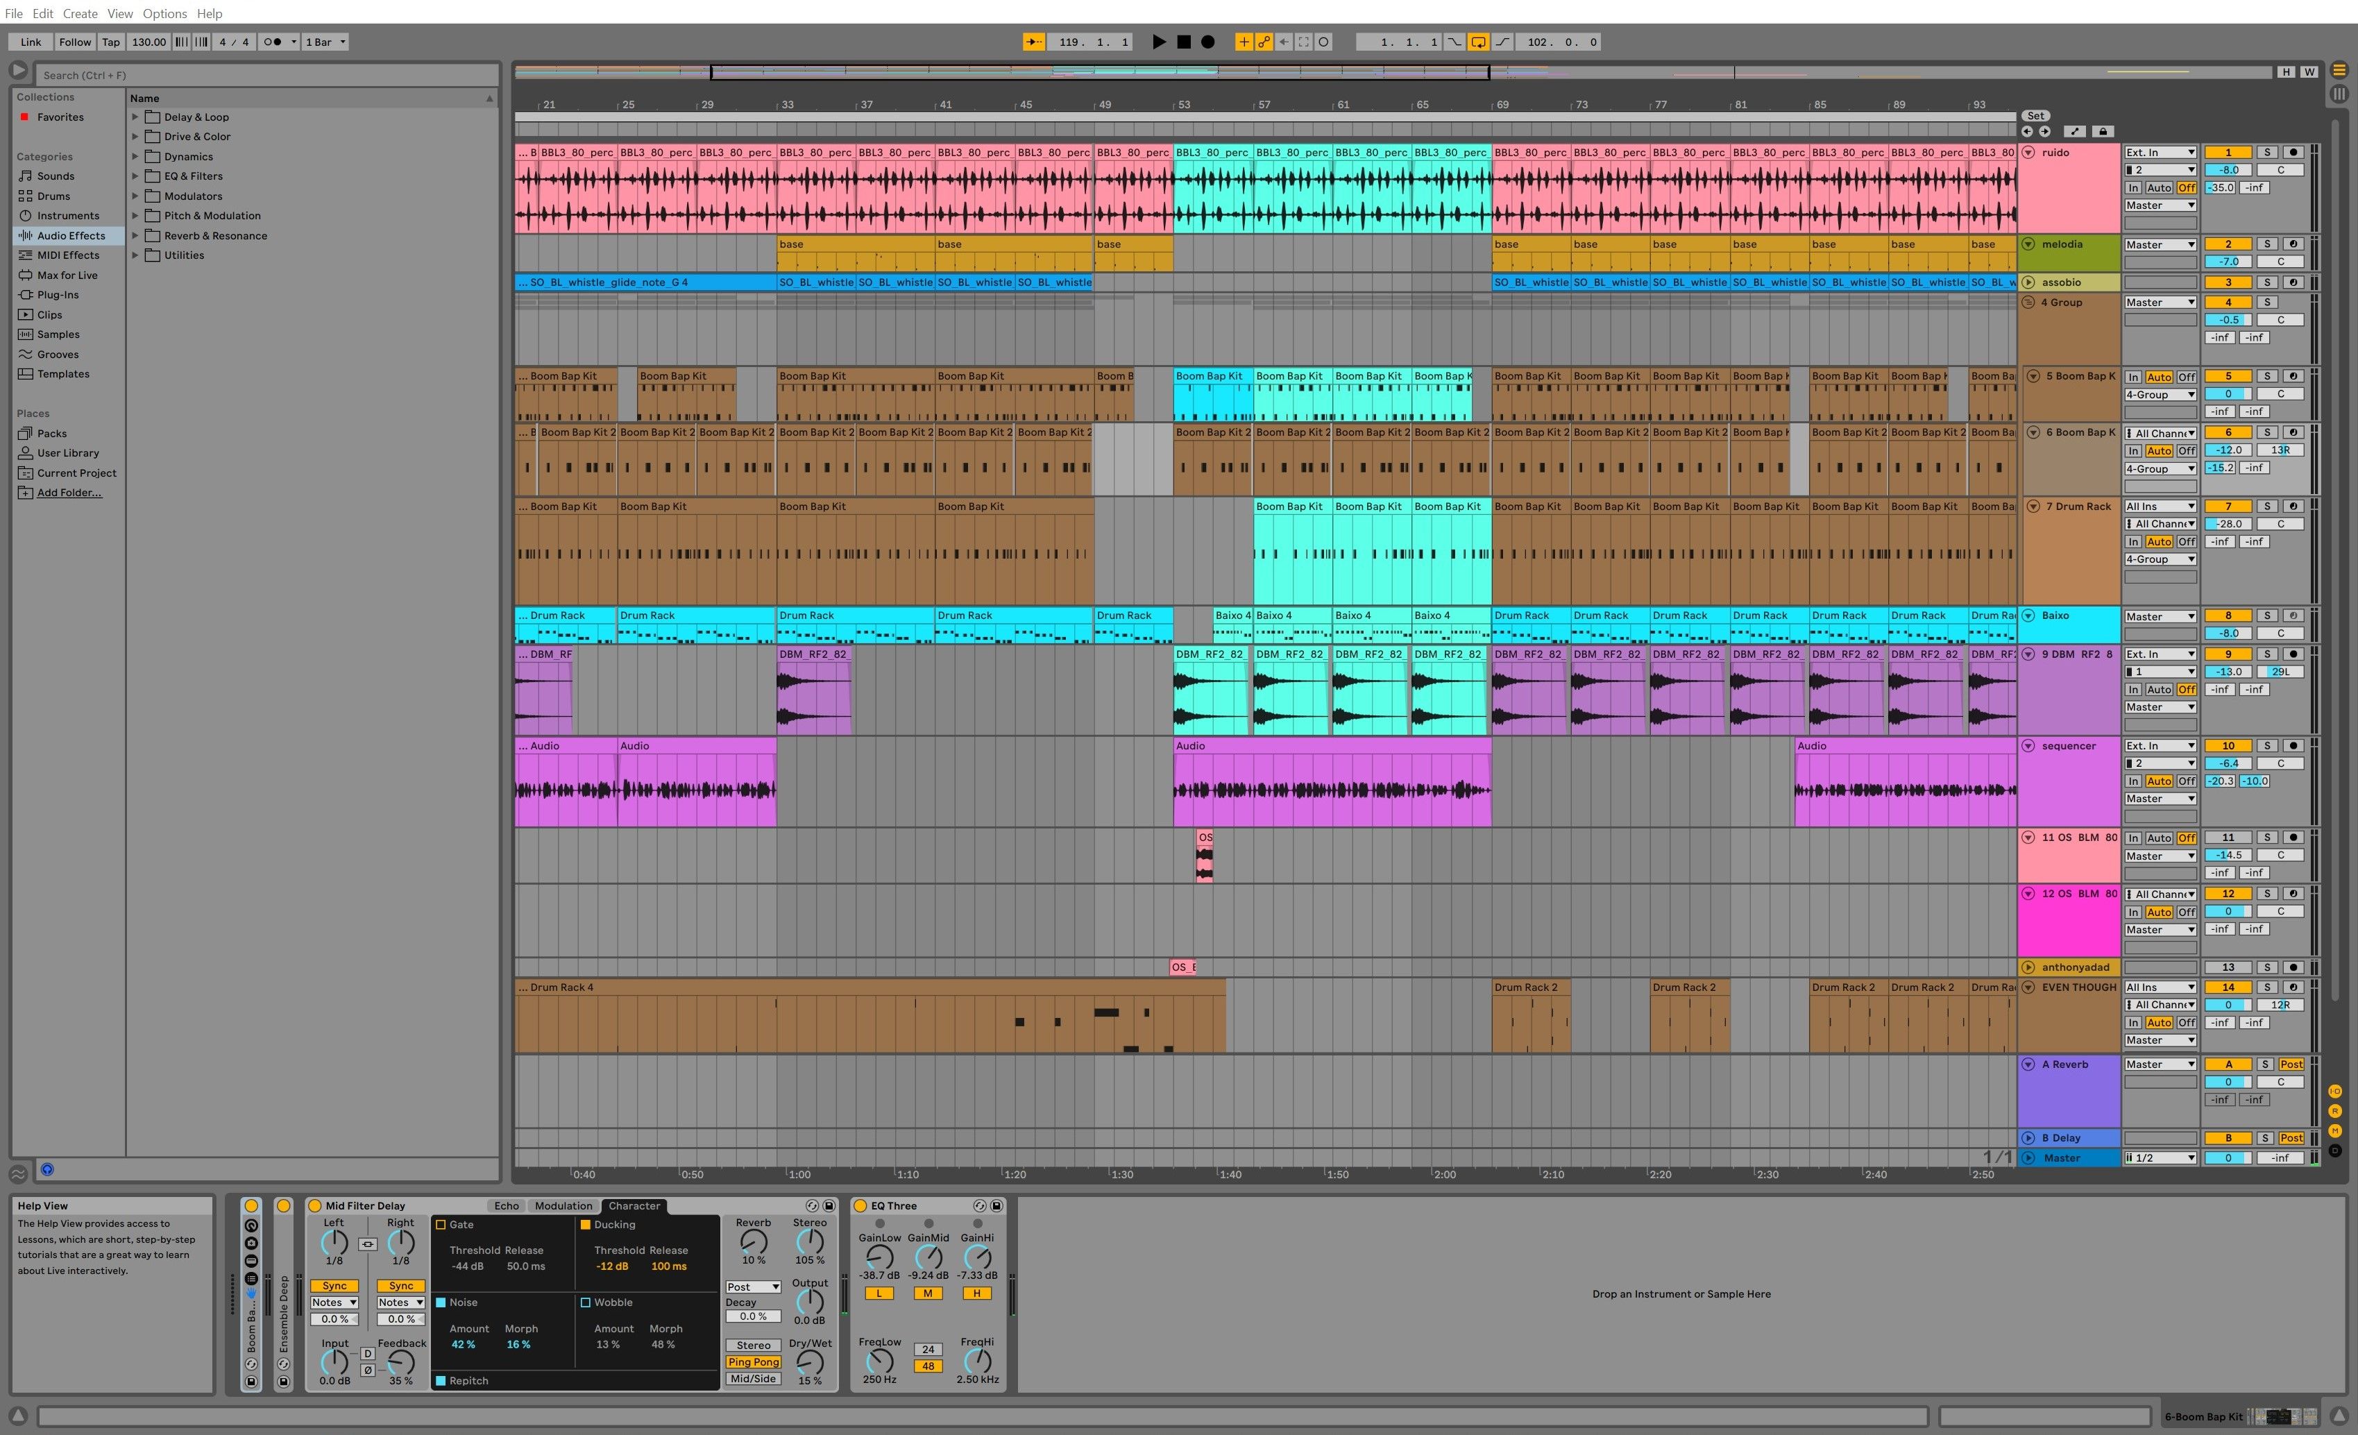2358x1435 pixels.
Task: Click the Arrangement Record button
Action: point(1207,42)
